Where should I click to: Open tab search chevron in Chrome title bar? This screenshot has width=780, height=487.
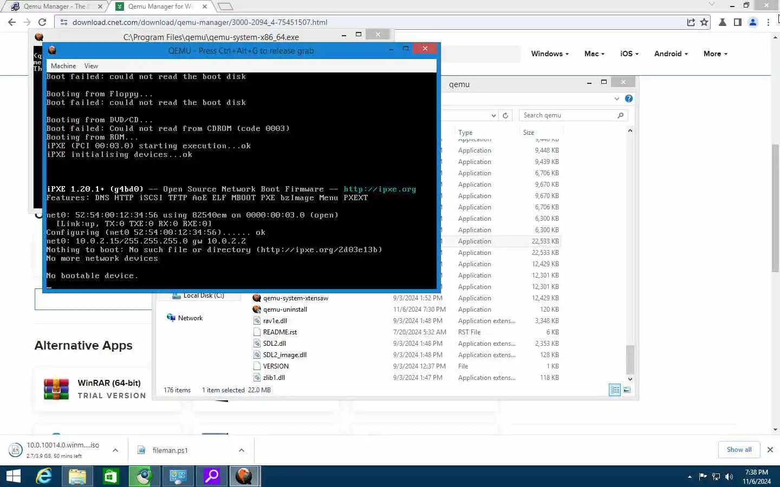(x=712, y=4)
